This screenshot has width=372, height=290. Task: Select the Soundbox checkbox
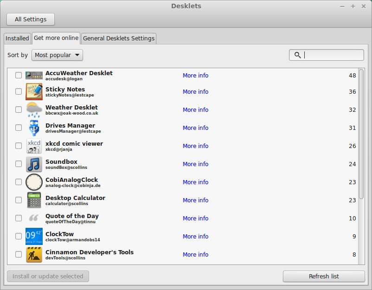[x=19, y=164]
